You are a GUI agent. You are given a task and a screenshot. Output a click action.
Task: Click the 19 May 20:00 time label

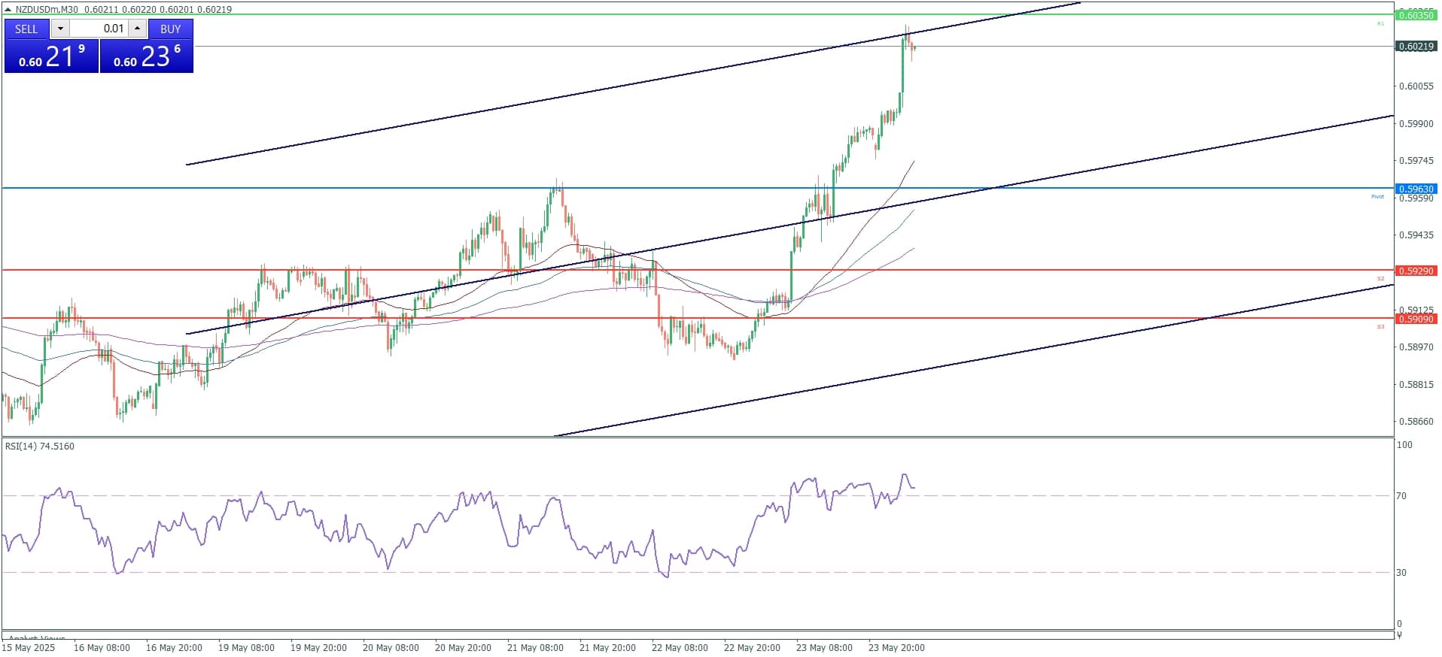coord(318,648)
